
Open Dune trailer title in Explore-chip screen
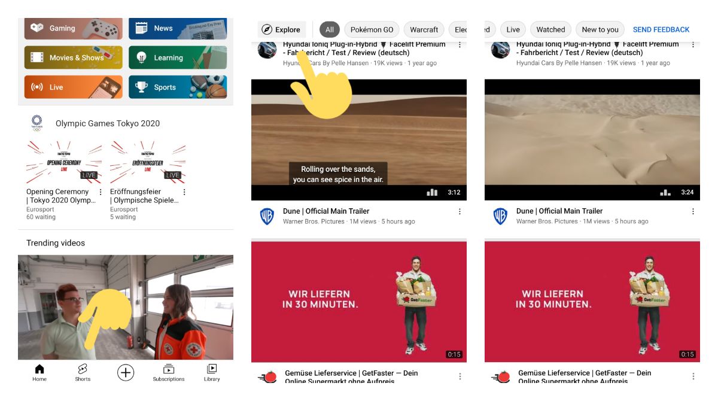(x=326, y=211)
